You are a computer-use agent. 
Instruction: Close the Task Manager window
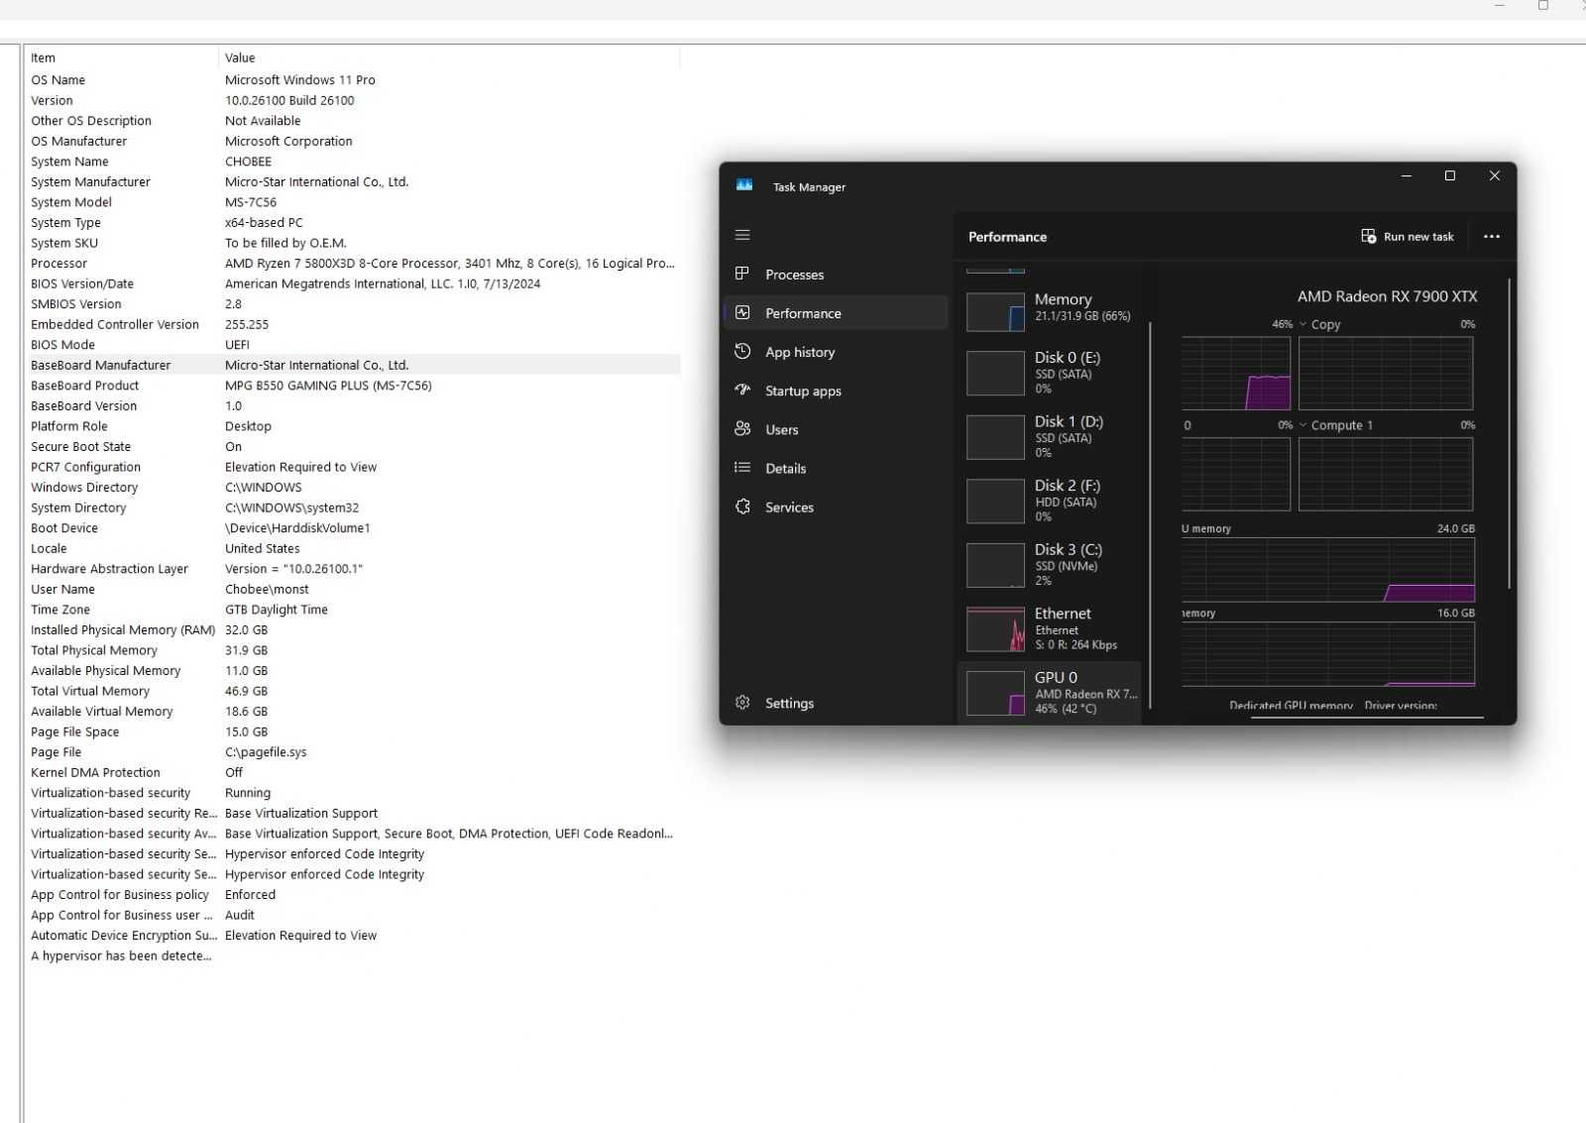click(x=1494, y=175)
